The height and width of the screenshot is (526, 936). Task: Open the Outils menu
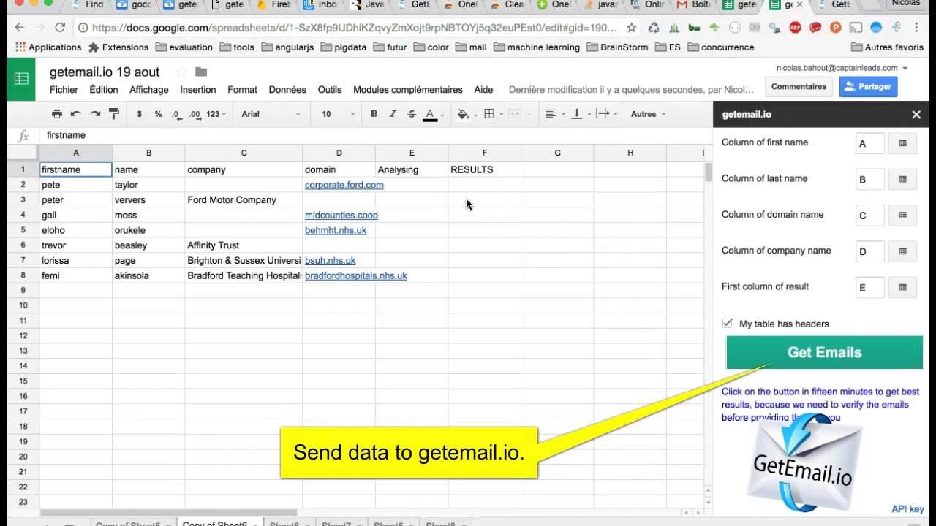pos(330,90)
